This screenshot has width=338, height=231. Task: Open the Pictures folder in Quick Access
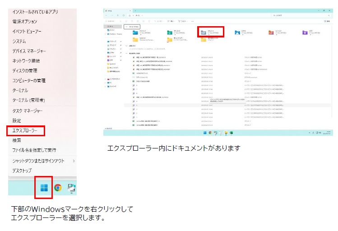tap(237, 32)
